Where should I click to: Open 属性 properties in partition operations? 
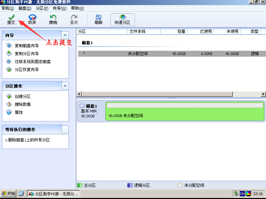click(15, 112)
